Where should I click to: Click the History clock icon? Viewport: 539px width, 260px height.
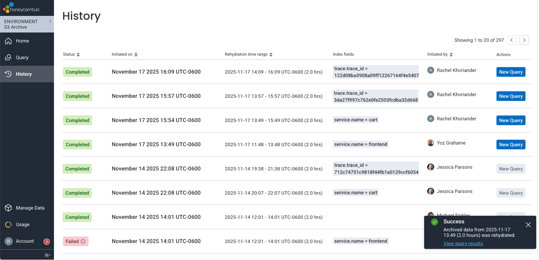8,74
